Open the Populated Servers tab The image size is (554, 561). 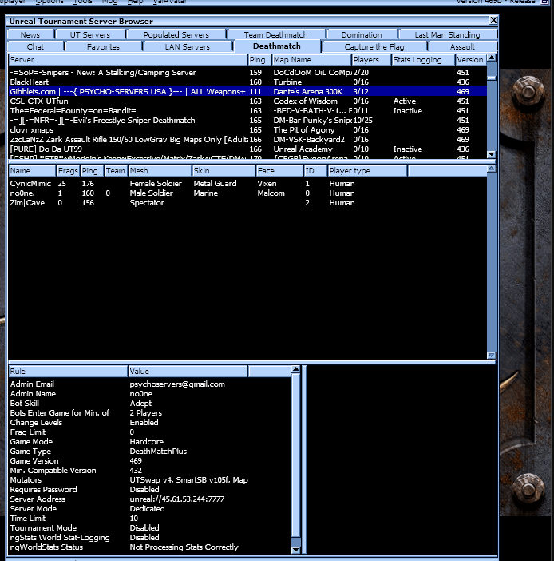pos(176,34)
